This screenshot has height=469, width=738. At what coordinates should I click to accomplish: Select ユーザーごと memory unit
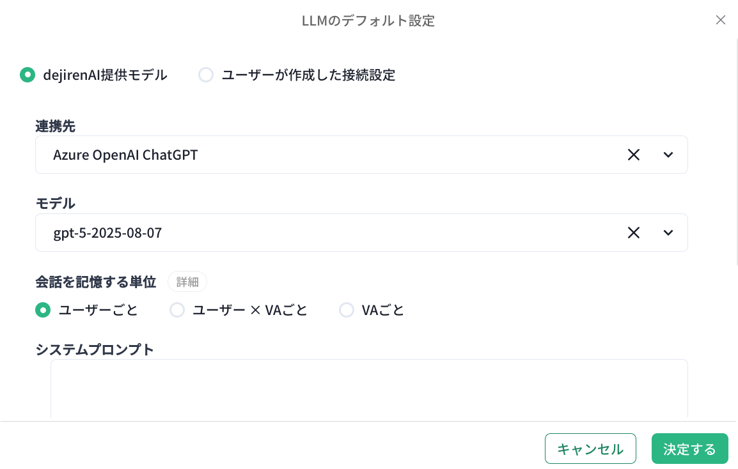click(x=43, y=311)
